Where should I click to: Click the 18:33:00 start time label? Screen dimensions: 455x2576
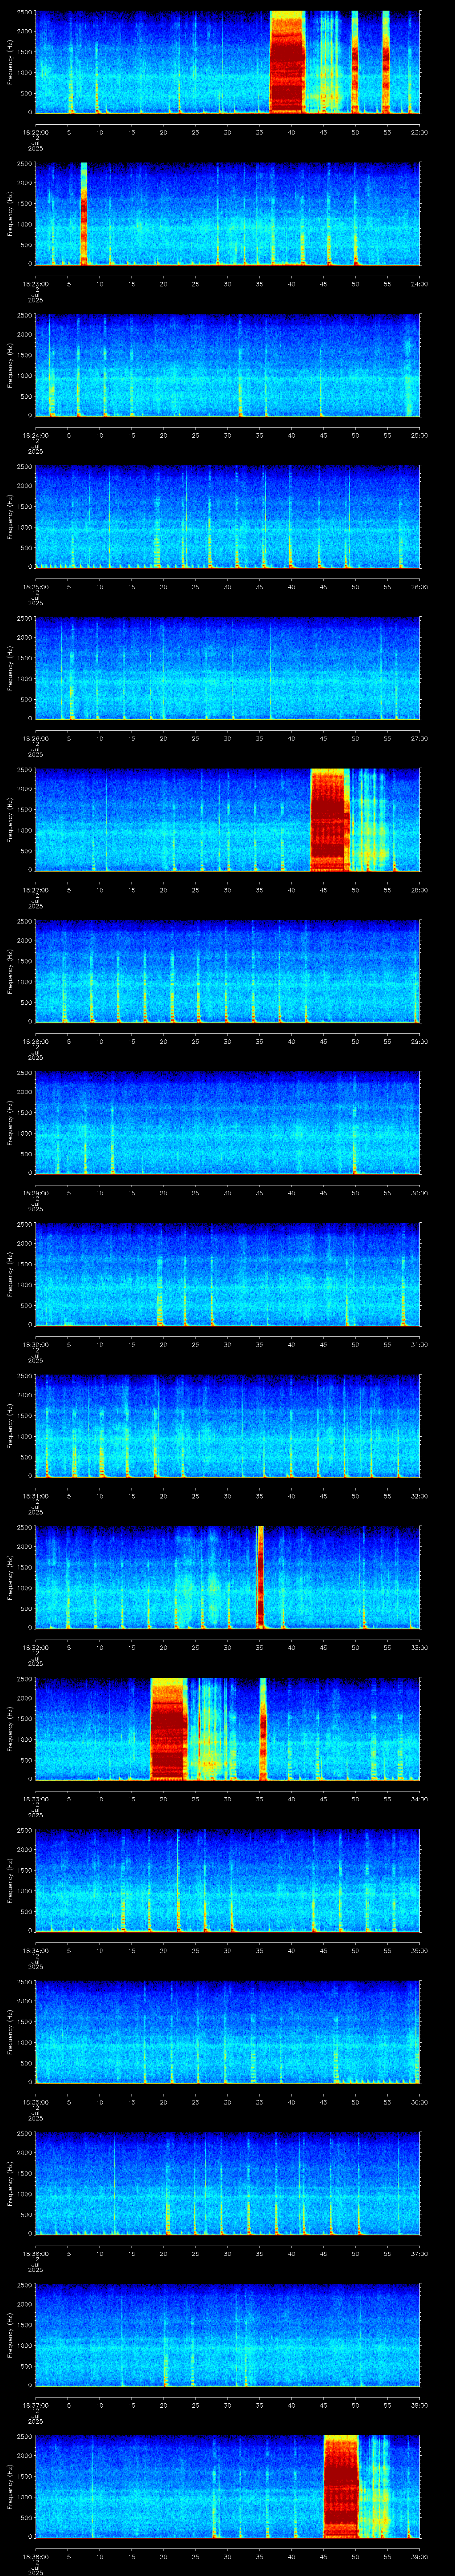[35, 1799]
